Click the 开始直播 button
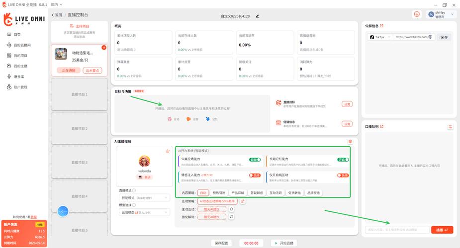Image resolution: width=460 pixels, height=248 pixels. click(284, 243)
